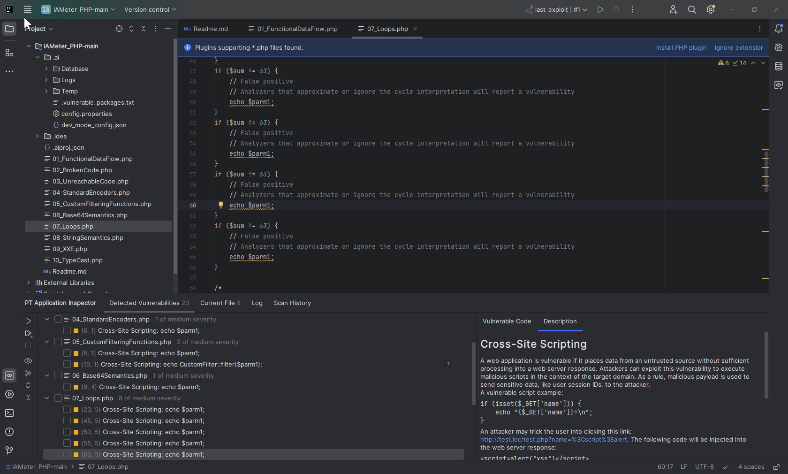Screen dimensions: 788x474
Task: Hide the Project panel
Action: tap(168, 29)
